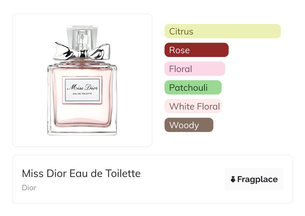305x216 pixels.
Task: Select the Citrus accord bar
Action: pyautogui.click(x=223, y=31)
